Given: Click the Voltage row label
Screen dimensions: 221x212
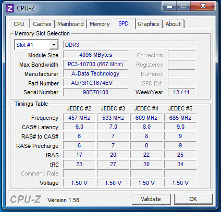Looking at the screenshot, I should [x=49, y=183].
